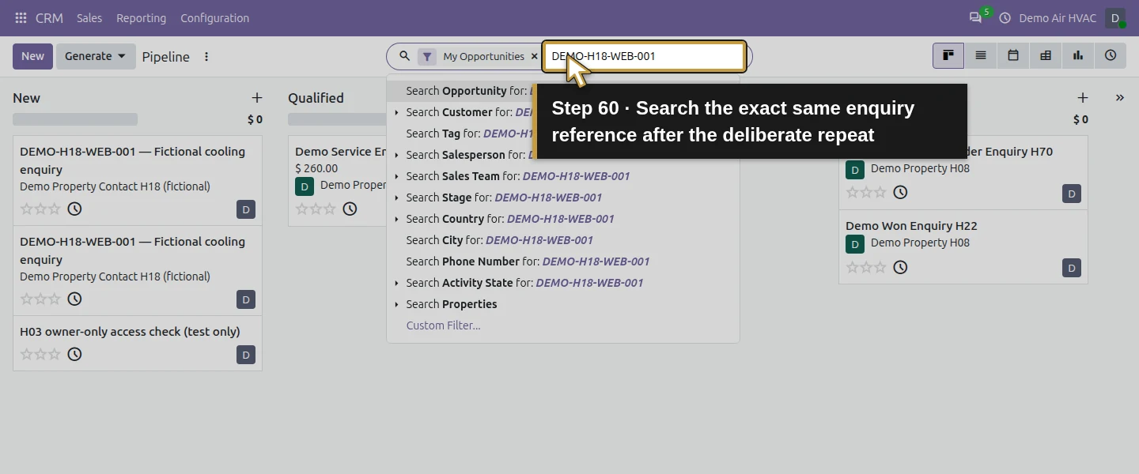
Task: Quick add record in New column
Action: click(x=257, y=98)
